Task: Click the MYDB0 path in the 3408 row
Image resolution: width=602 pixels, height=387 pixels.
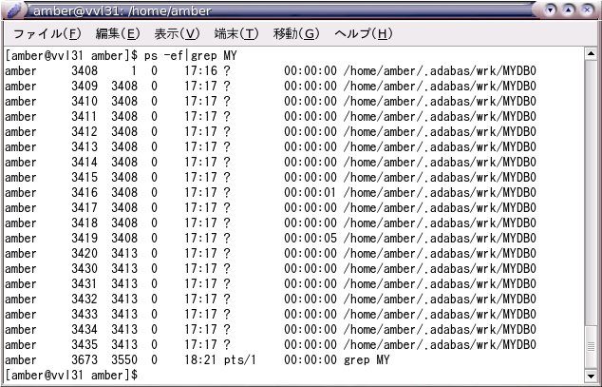Action: (x=440, y=71)
